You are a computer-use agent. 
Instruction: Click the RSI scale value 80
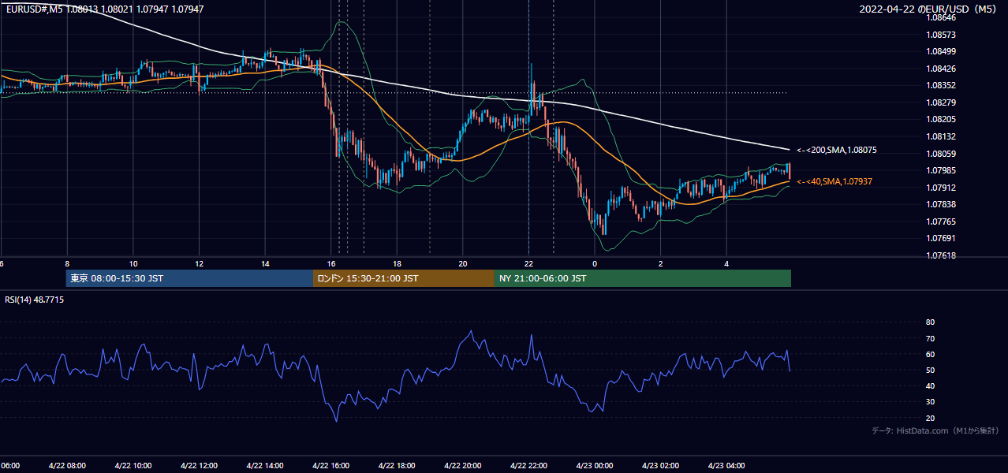click(x=930, y=322)
